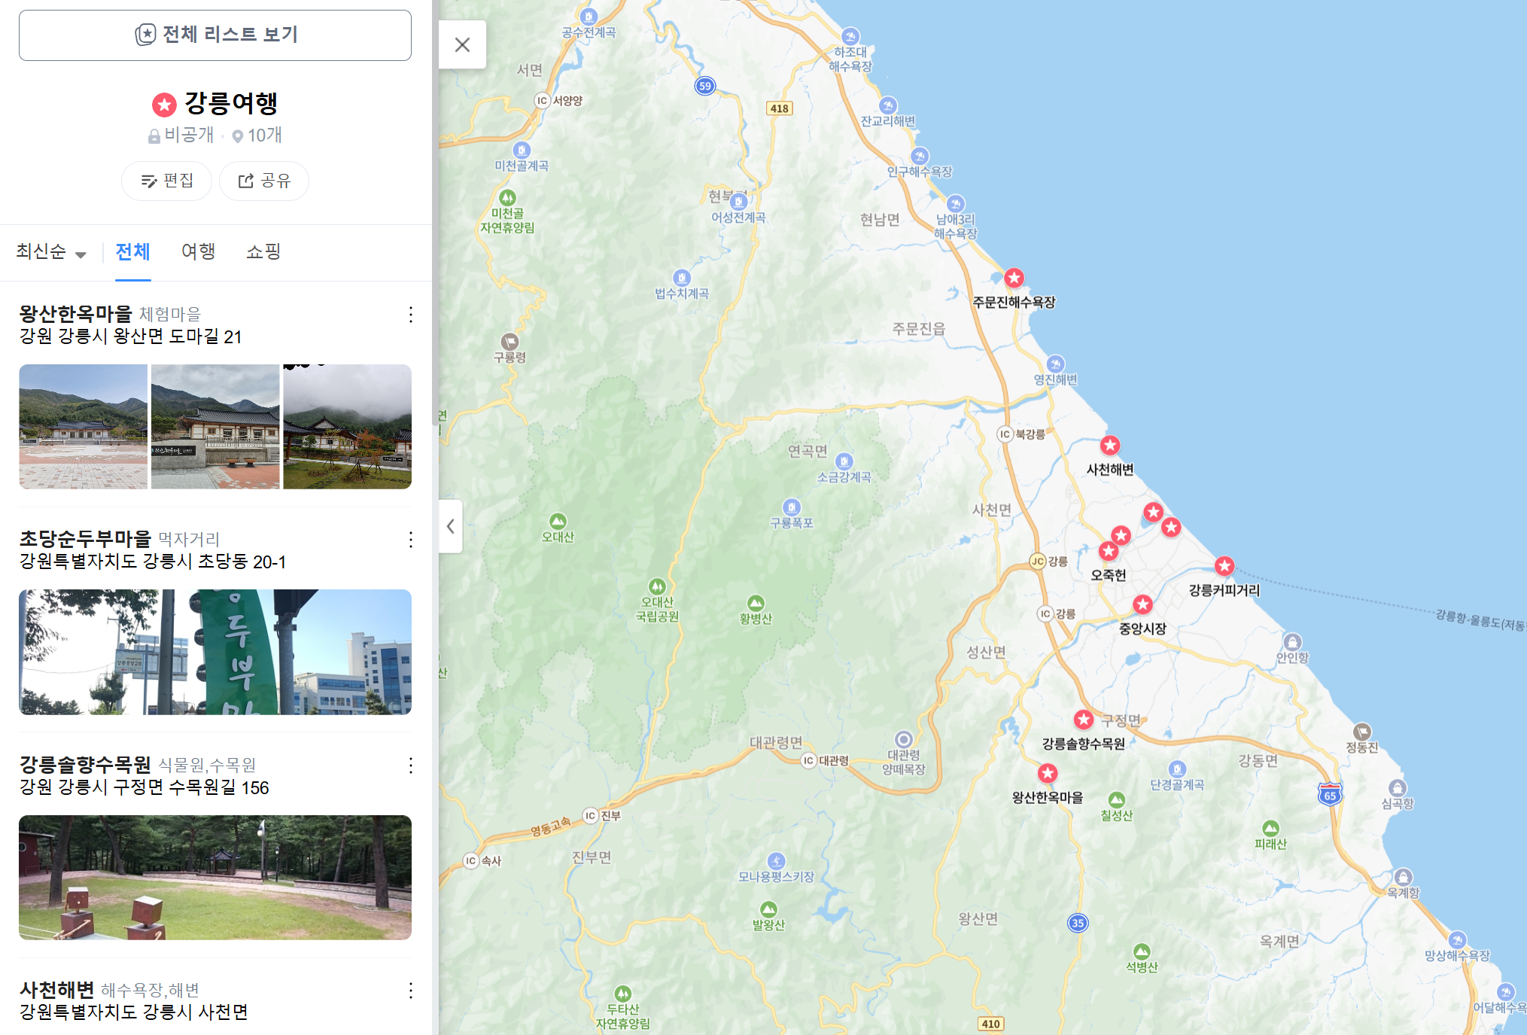This screenshot has width=1527, height=1035.
Task: Select the 중앙시장 star marker
Action: pyautogui.click(x=1143, y=604)
